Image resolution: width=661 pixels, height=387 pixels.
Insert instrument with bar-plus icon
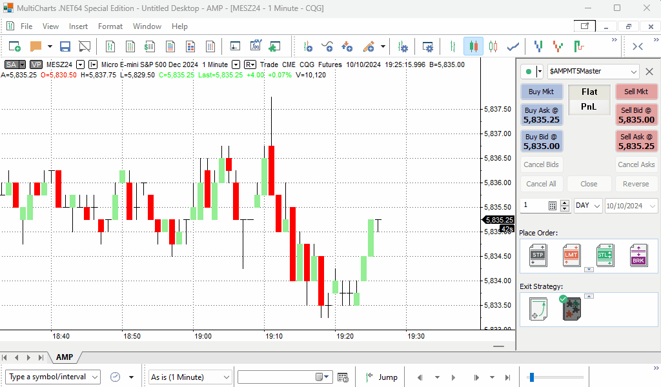click(308, 46)
